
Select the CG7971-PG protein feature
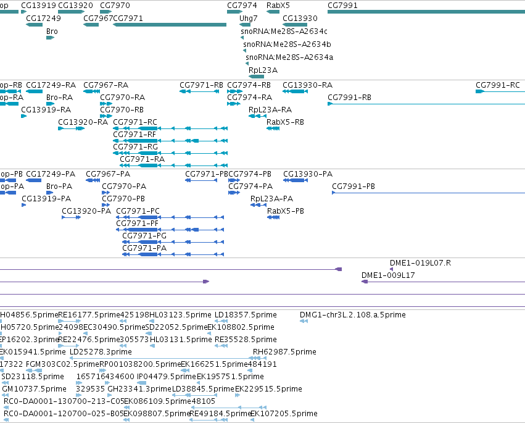(x=173, y=242)
